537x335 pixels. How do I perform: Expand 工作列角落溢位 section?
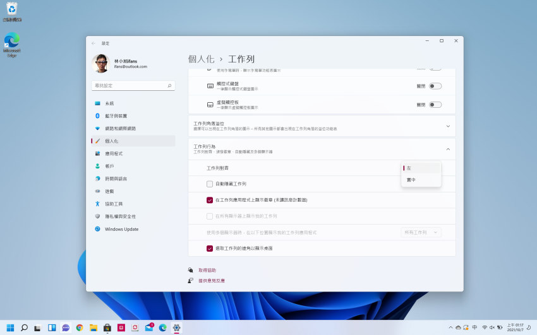[322, 126]
